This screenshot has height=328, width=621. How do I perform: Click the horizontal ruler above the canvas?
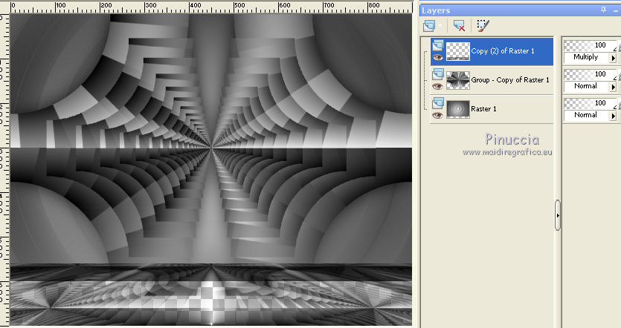pos(210,7)
